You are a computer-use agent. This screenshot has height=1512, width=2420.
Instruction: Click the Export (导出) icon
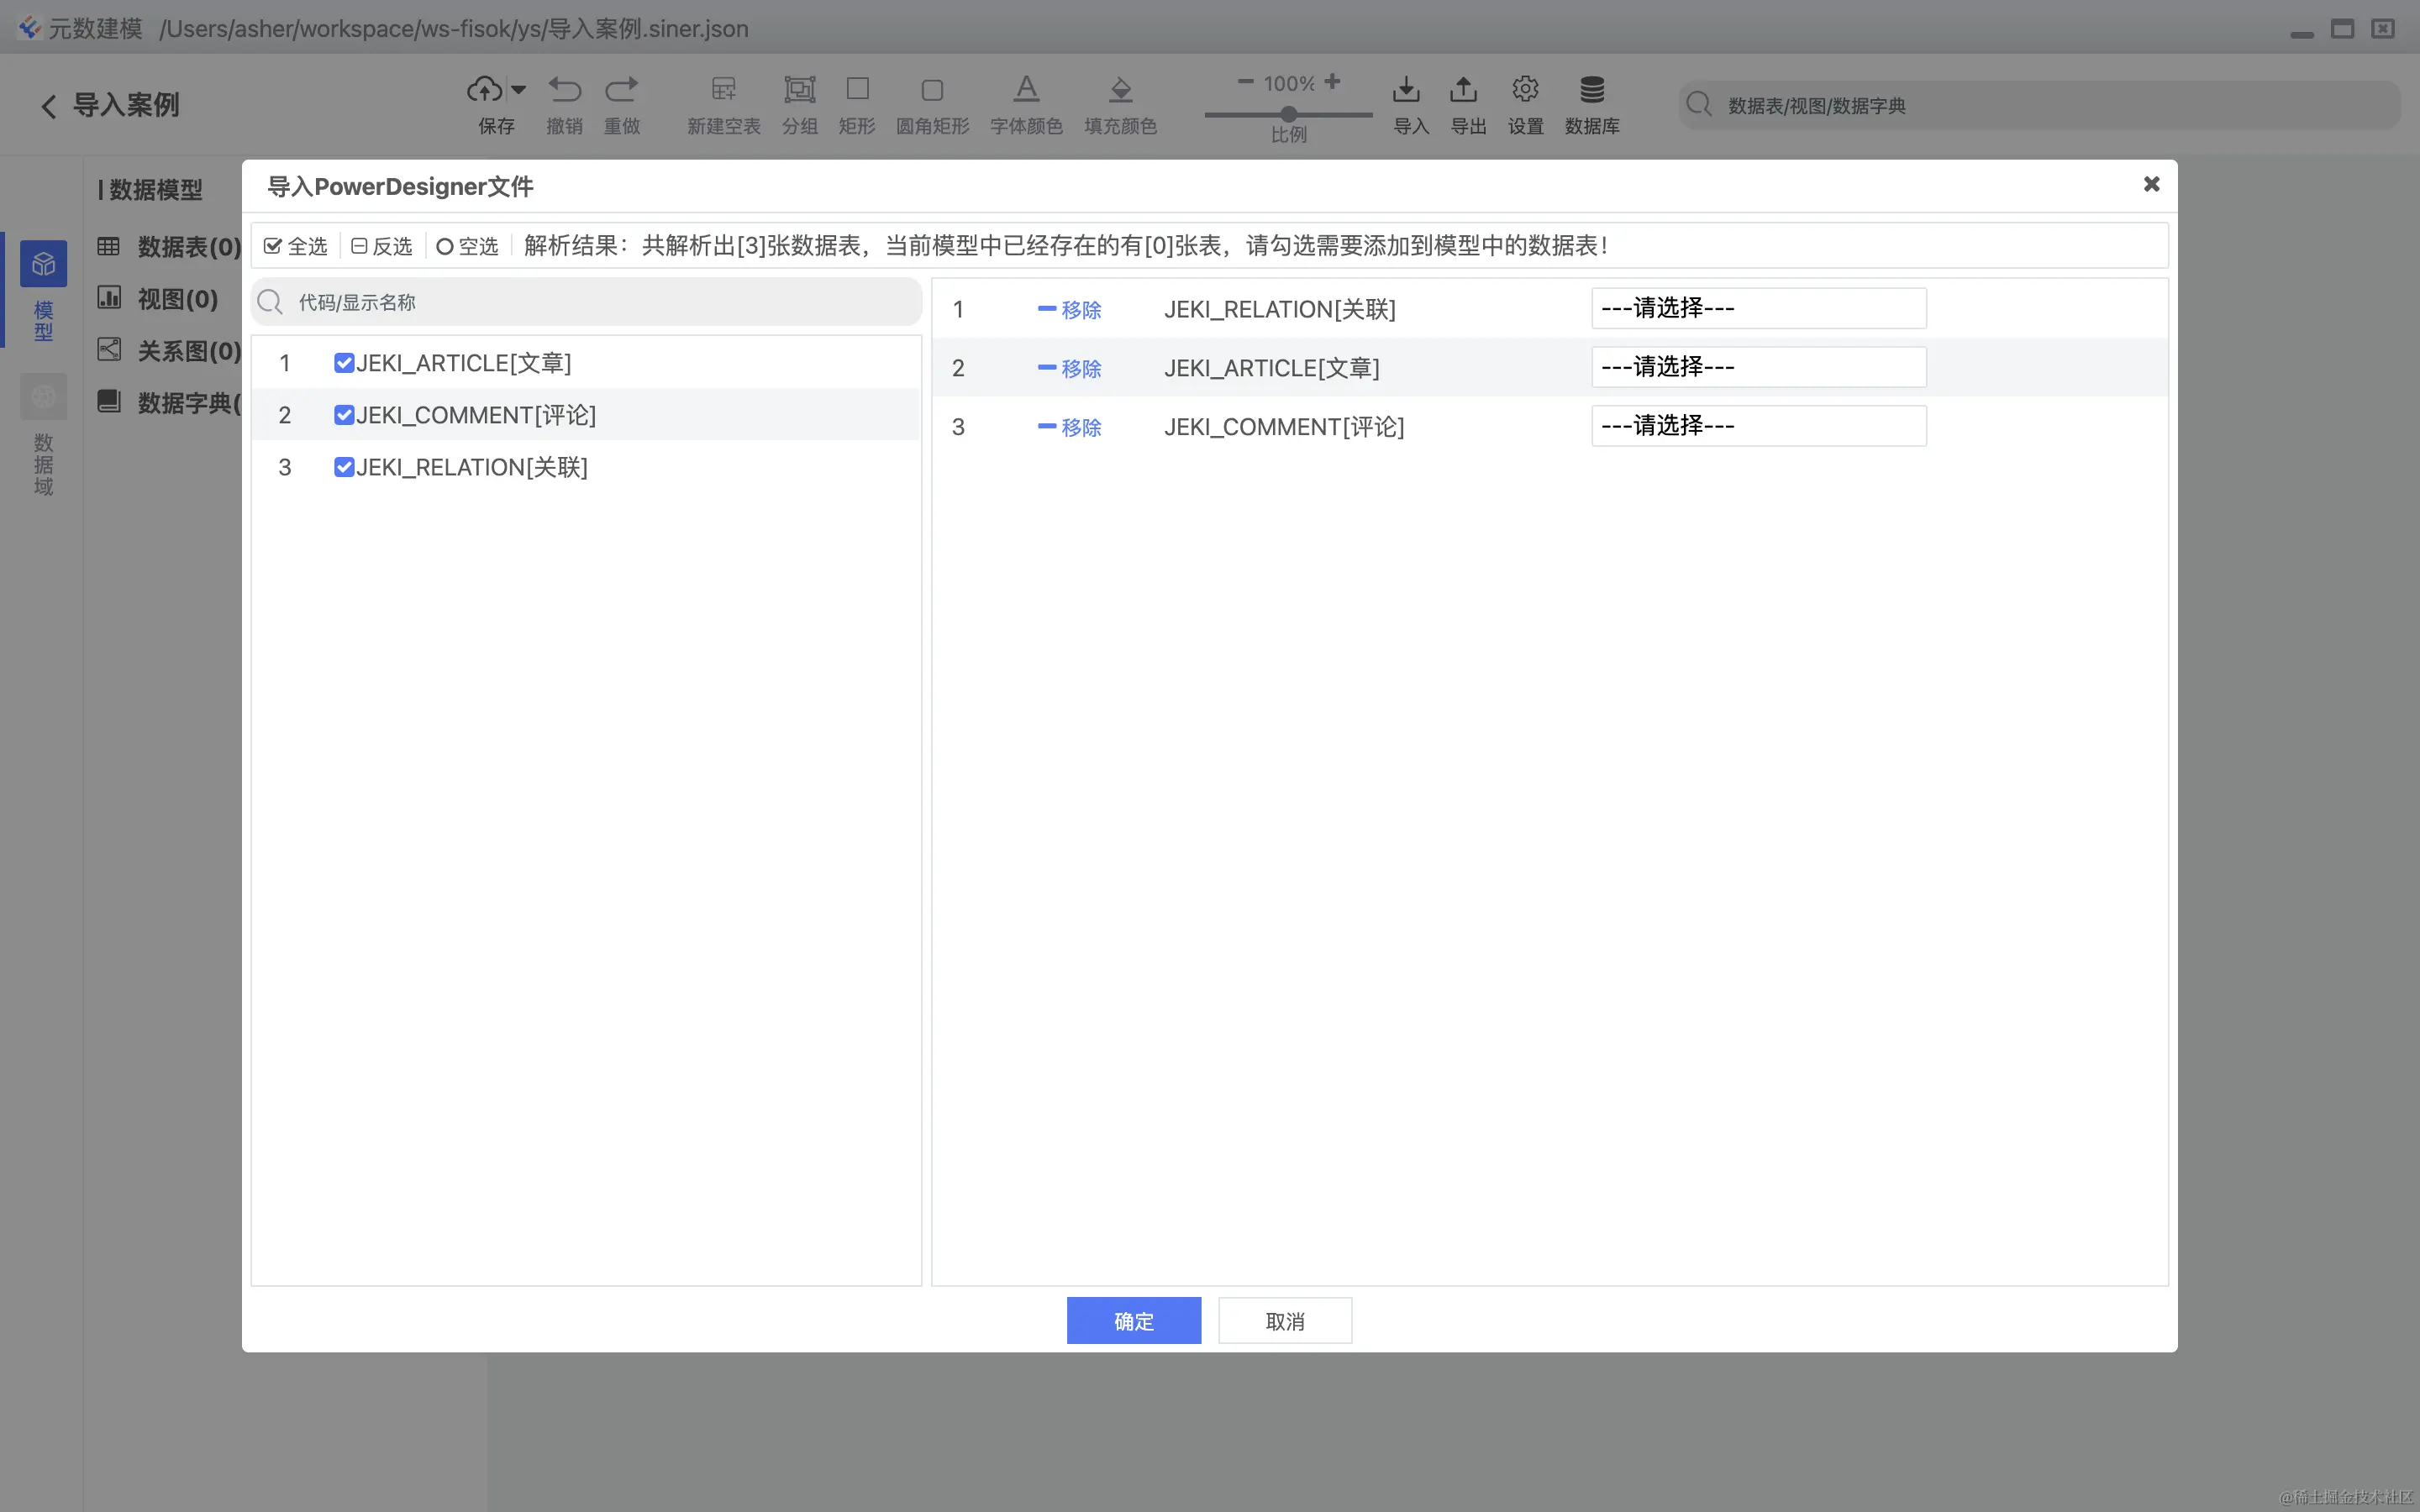pos(1463,90)
